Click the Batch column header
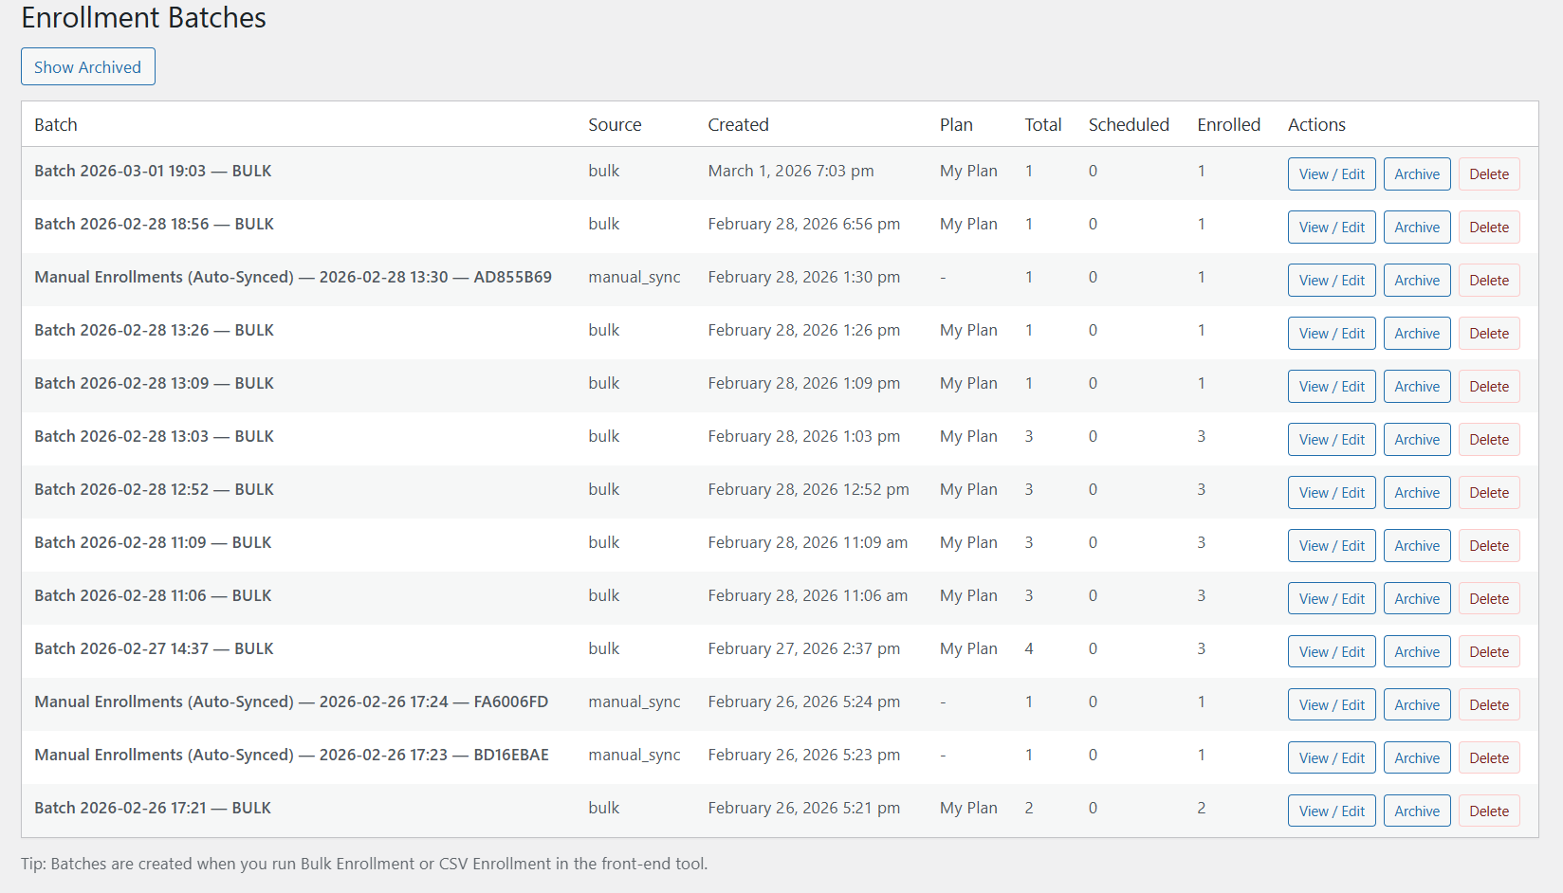1563x893 pixels. click(x=55, y=124)
